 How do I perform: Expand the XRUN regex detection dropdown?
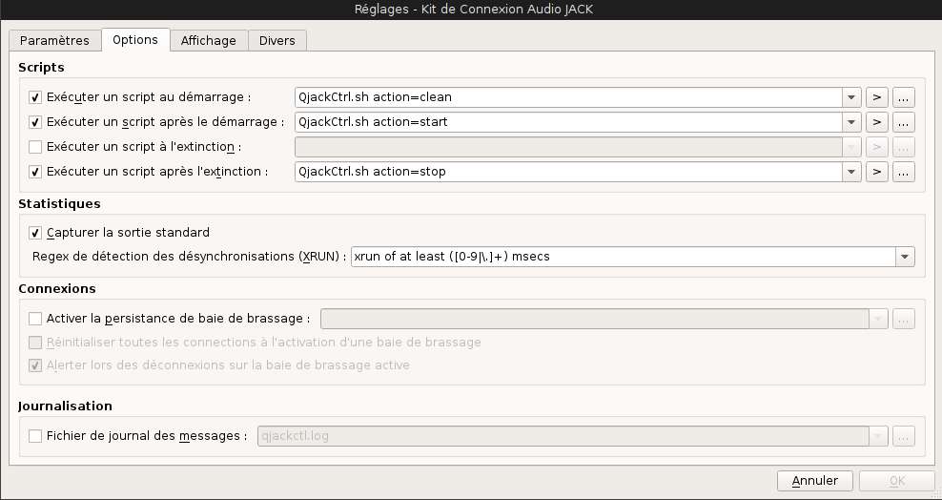(904, 257)
